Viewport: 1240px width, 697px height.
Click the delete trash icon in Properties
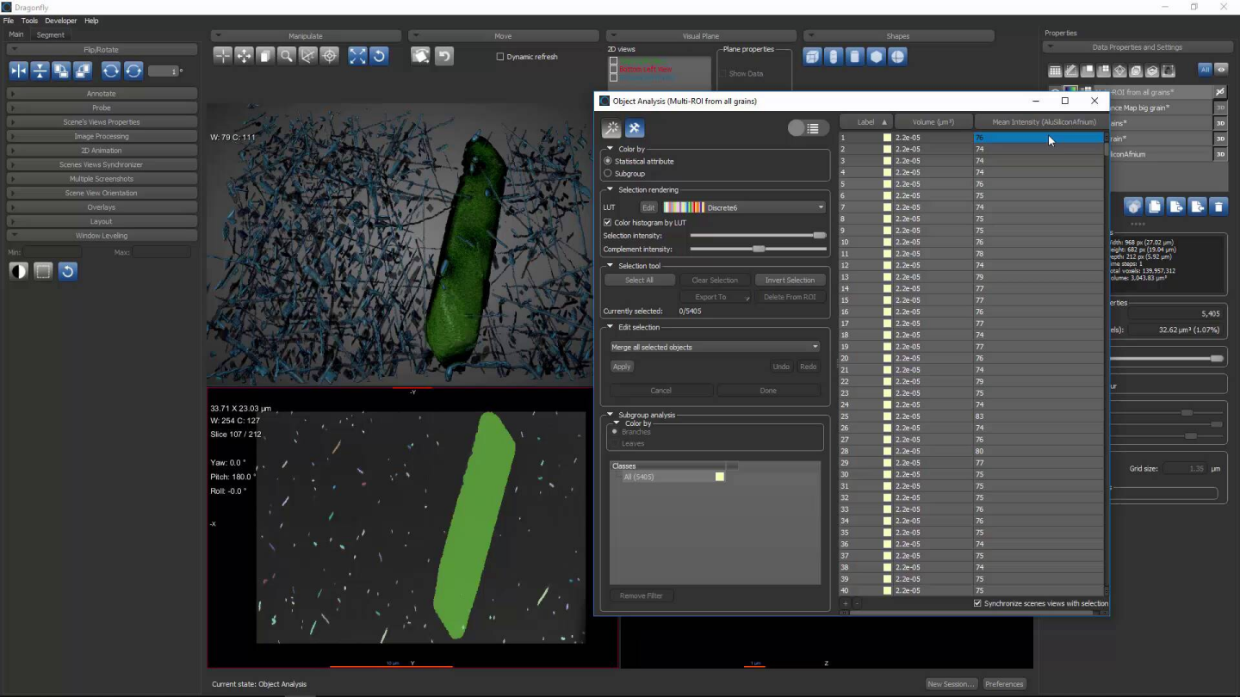coord(1218,207)
